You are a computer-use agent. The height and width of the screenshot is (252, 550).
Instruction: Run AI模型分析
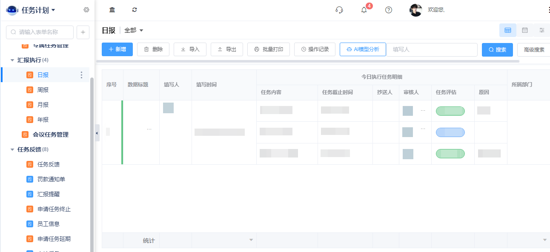point(363,49)
